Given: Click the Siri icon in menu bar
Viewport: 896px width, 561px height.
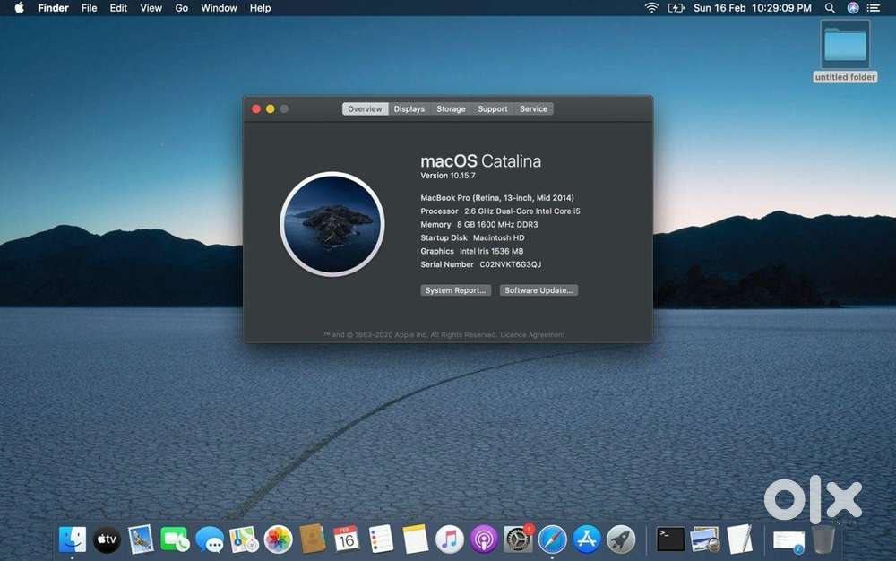Looking at the screenshot, I should click(x=853, y=8).
